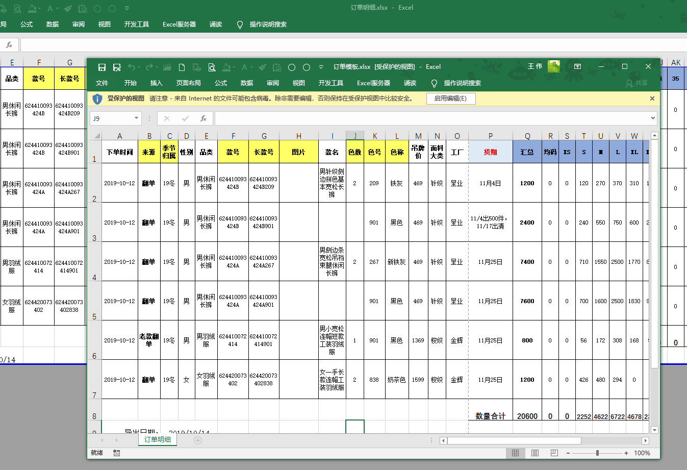Switch to Page Layout view in status bar
This screenshot has height=470, width=687.
[535, 453]
